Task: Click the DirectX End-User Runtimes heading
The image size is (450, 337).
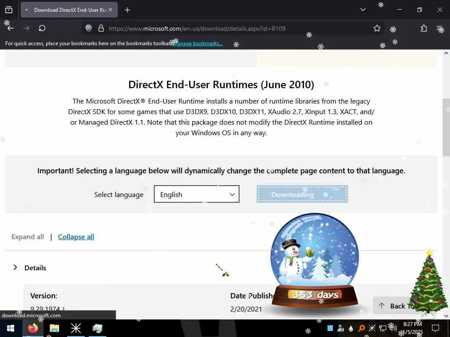Action: (221, 85)
